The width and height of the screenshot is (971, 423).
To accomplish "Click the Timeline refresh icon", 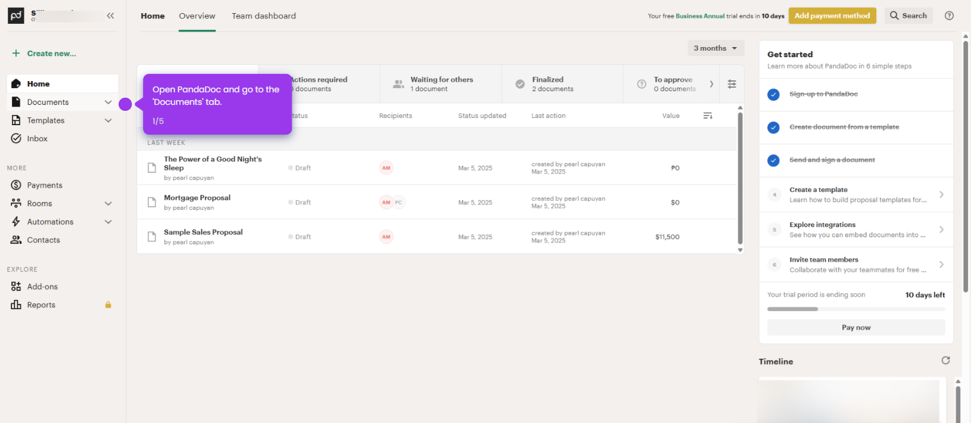I will (945, 360).
